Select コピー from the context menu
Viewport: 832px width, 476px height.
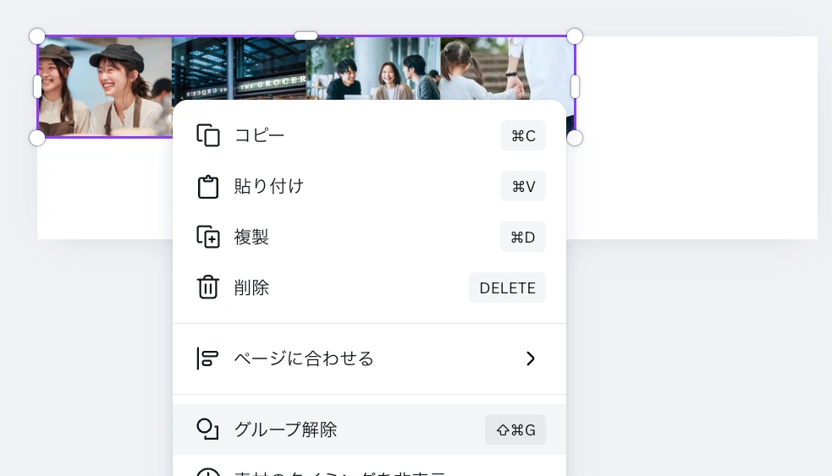point(369,135)
